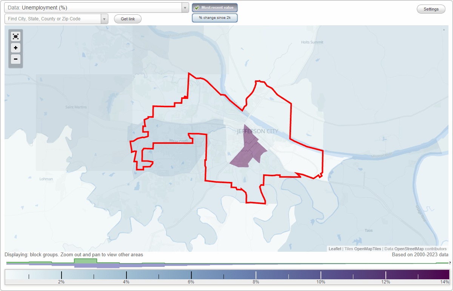Screen dimensions: 453x291
Task: Click the fit-to-extent map control icon
Action: (15, 36)
